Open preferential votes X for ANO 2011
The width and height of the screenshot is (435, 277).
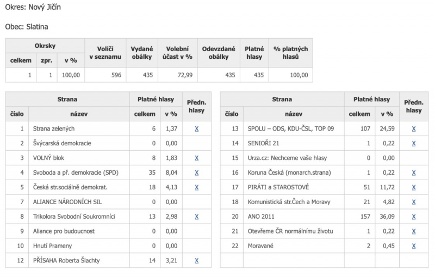pyautogui.click(x=414, y=217)
